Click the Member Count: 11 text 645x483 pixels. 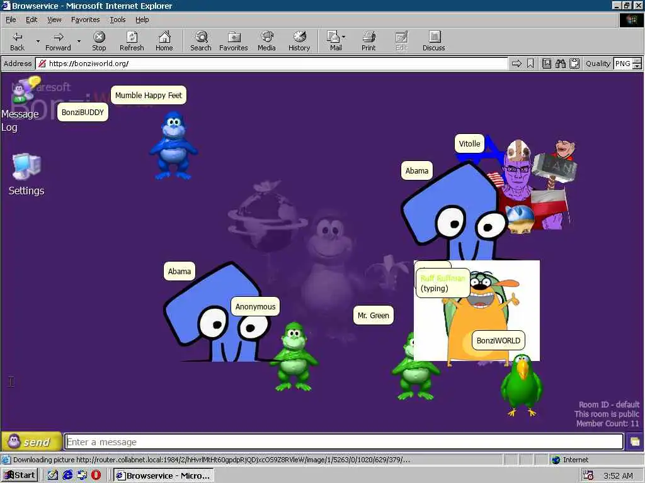click(x=608, y=423)
